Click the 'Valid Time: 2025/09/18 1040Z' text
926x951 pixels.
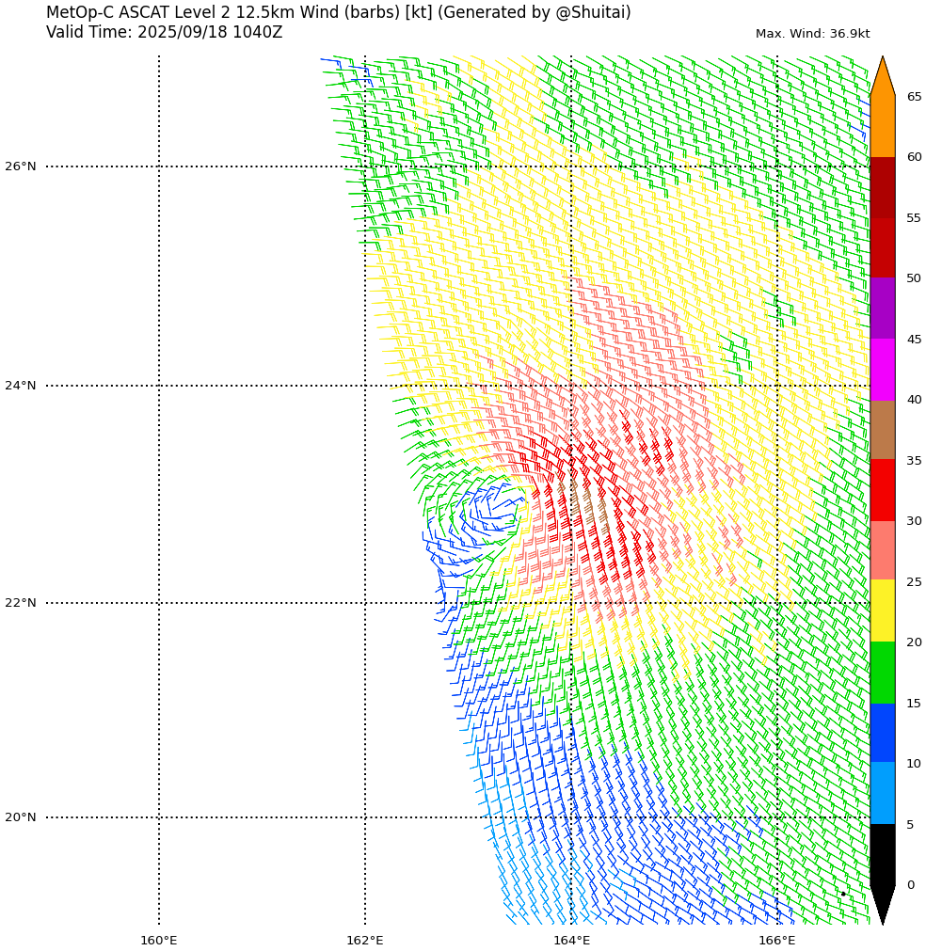[165, 32]
